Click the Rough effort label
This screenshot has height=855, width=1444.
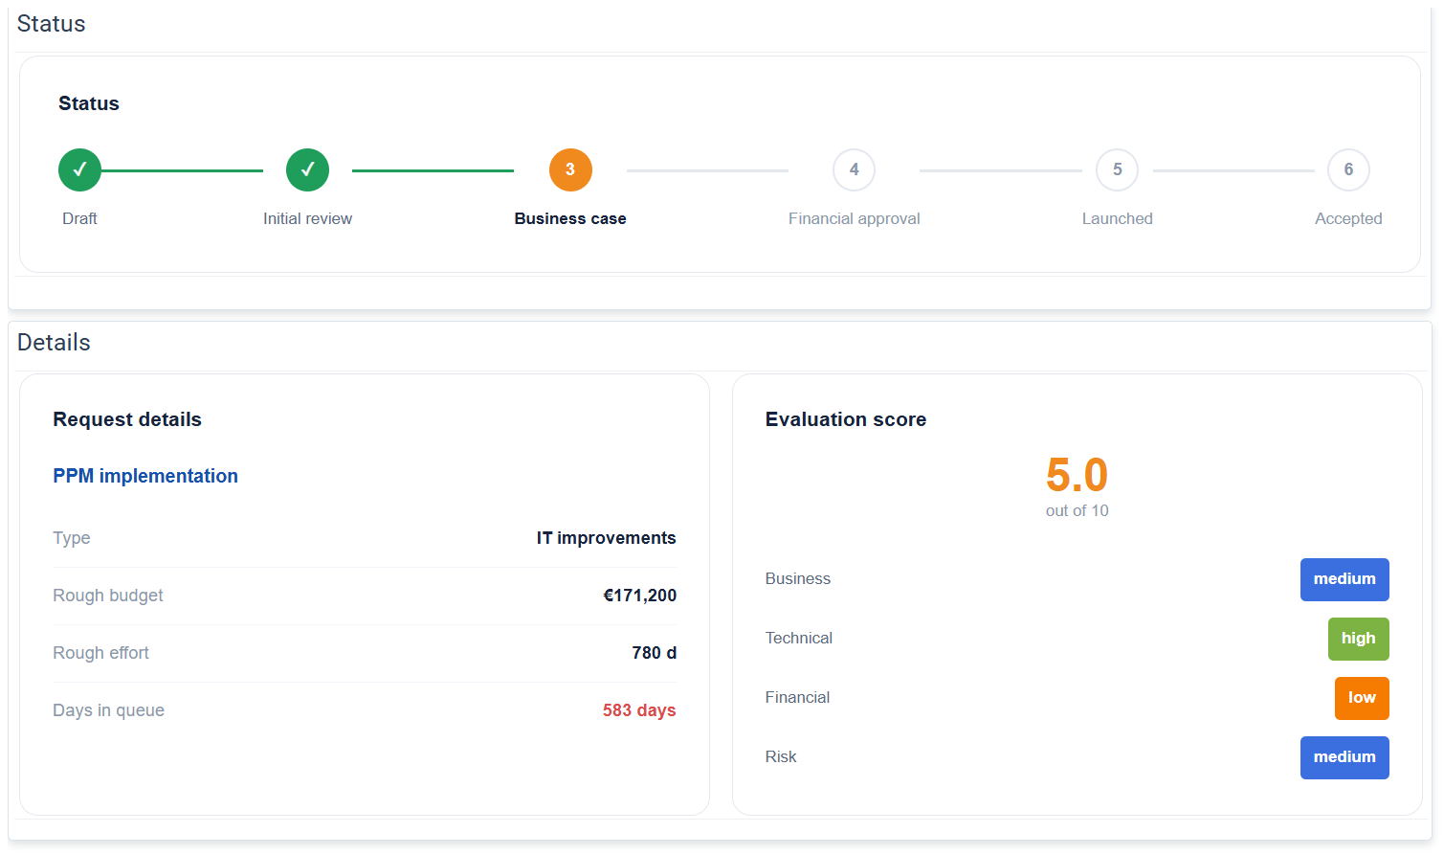(x=100, y=653)
